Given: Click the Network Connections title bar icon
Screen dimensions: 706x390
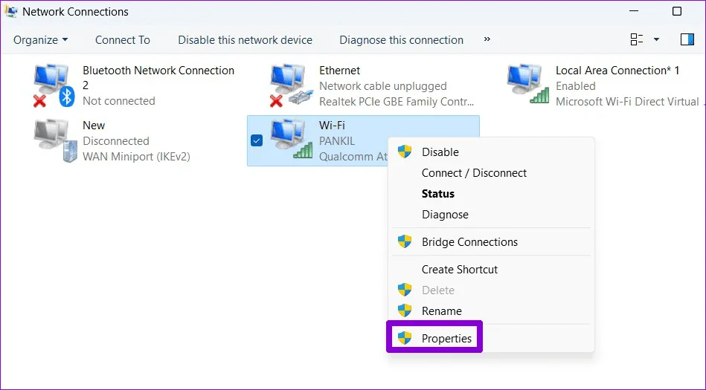Looking at the screenshot, I should pyautogui.click(x=11, y=12).
